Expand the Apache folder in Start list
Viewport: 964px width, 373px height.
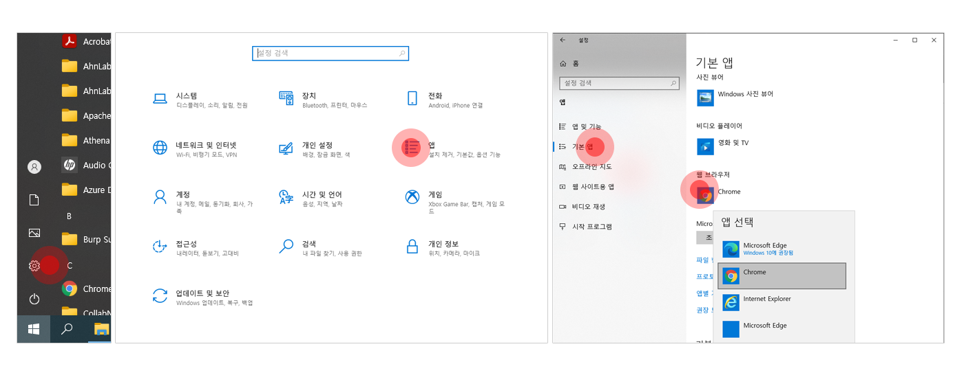point(85,115)
